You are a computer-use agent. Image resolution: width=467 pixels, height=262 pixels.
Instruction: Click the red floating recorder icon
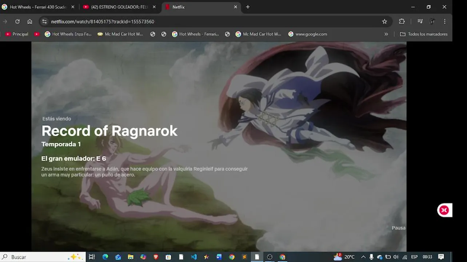click(444, 210)
